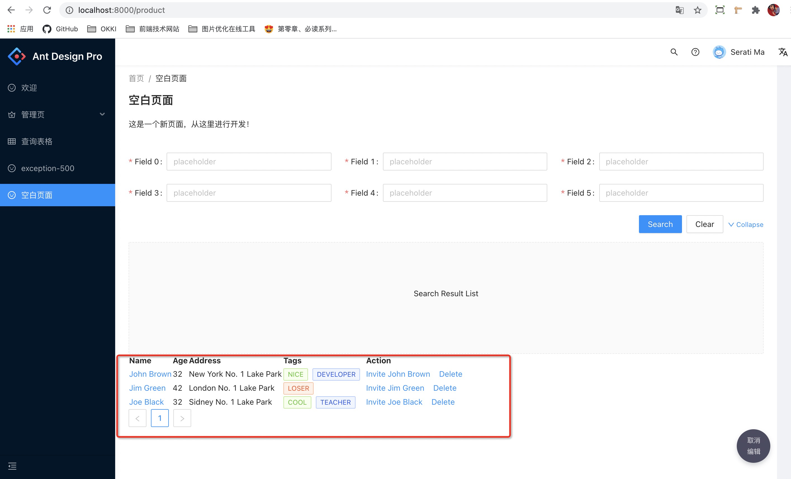Expand the 管理页 submenu chevron
This screenshot has height=479, width=791.
point(102,114)
